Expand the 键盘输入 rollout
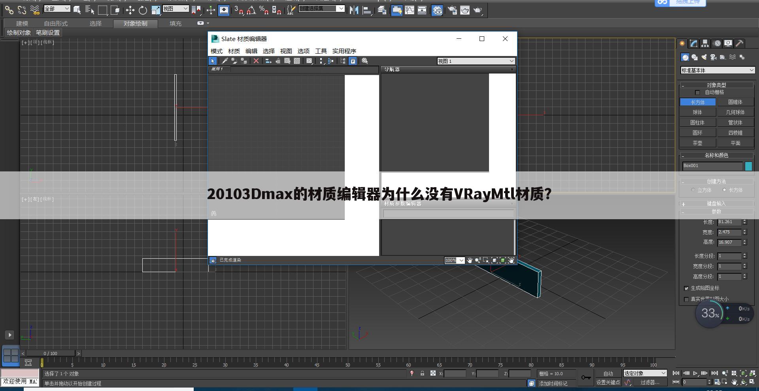This screenshot has height=391, width=759. [716, 204]
